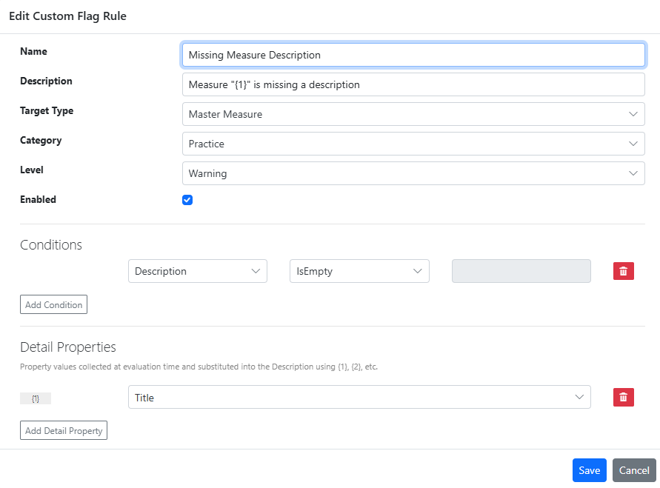Screen dimensions: 660x488
Task: Focus the Name input field
Action: coord(413,55)
